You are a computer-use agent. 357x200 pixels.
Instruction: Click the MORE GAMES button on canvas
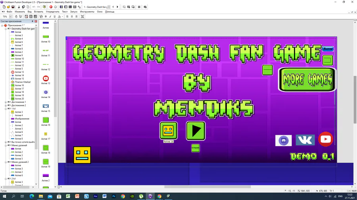[307, 79]
